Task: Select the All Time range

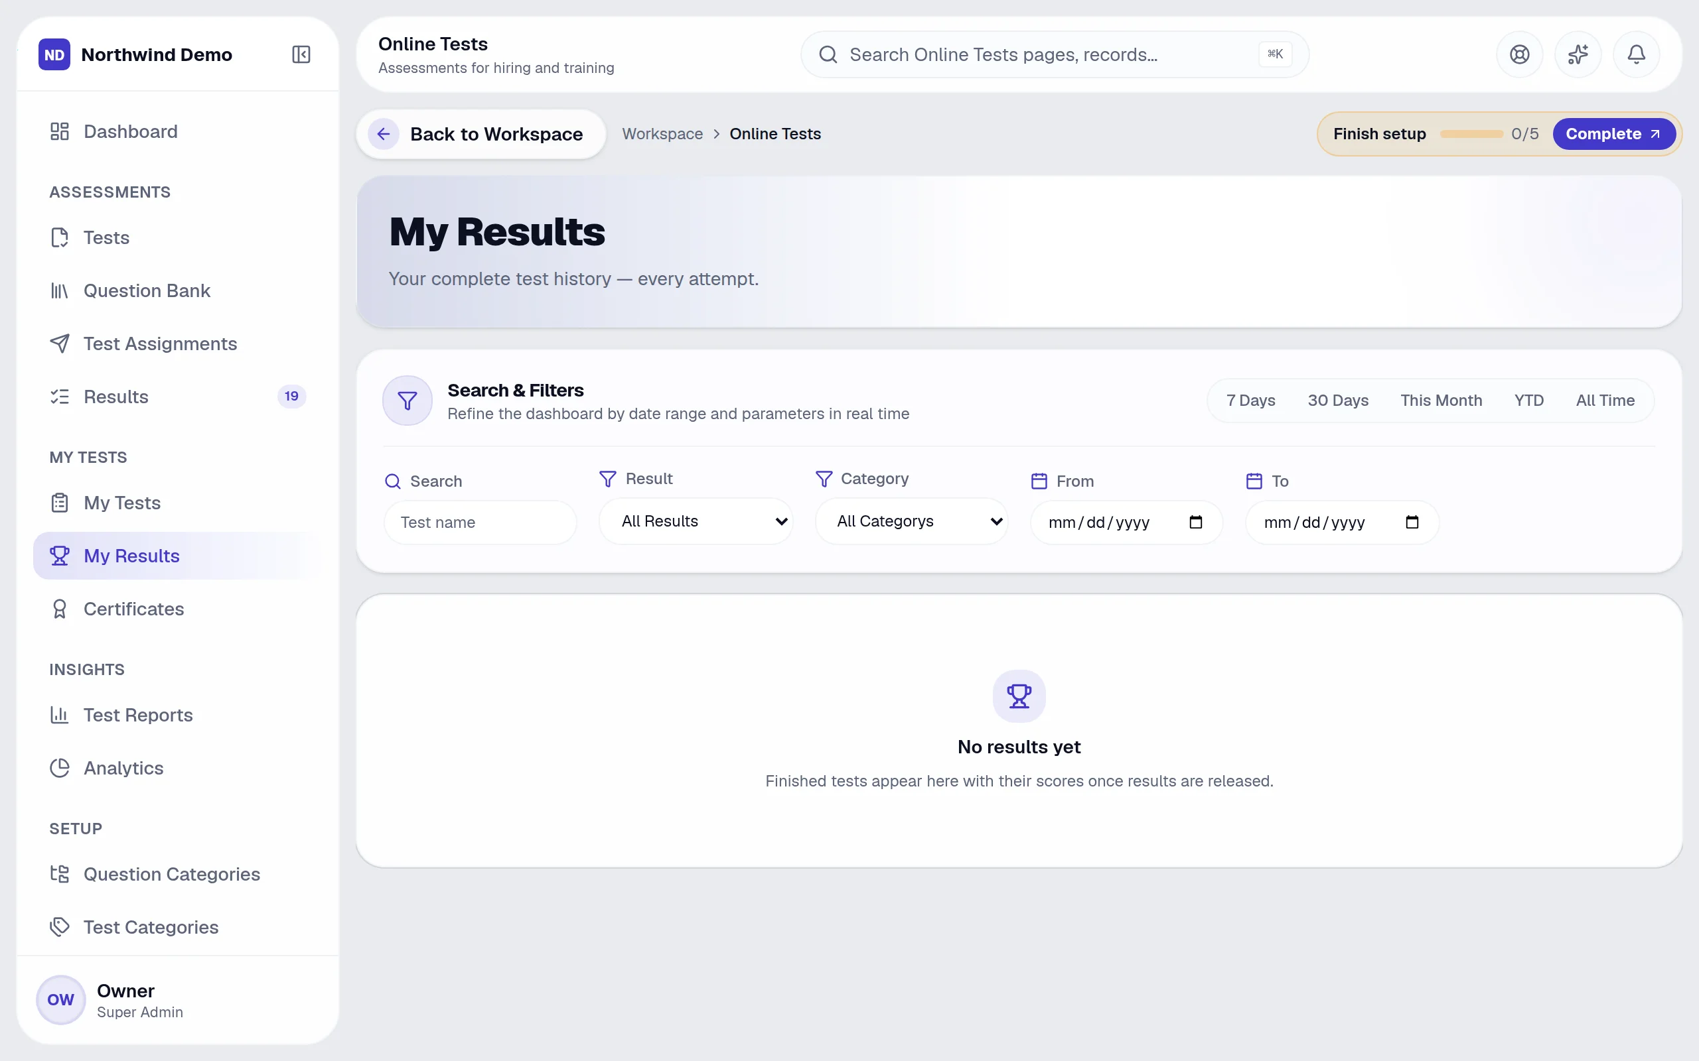Action: pos(1605,401)
